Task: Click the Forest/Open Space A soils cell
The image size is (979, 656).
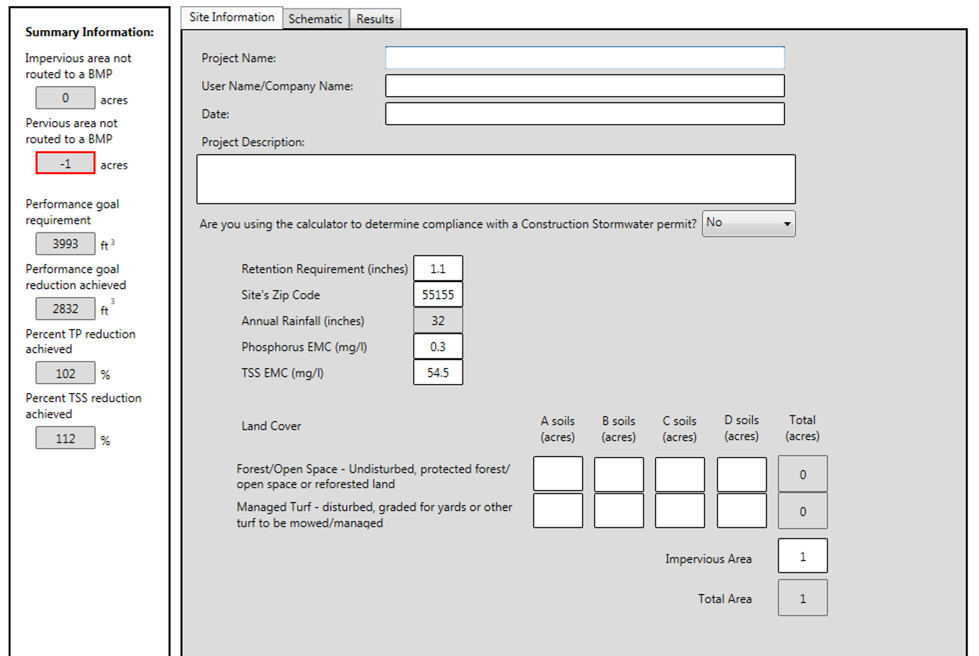Action: click(558, 474)
